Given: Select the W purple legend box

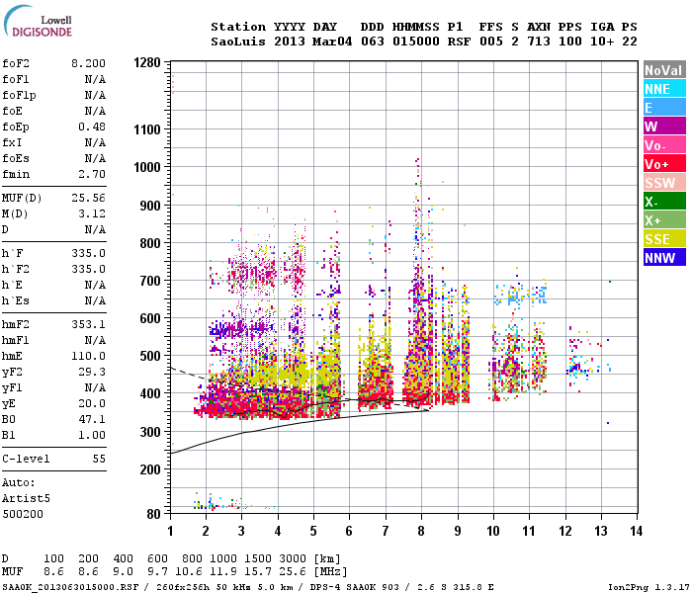Looking at the screenshot, I should point(664,127).
